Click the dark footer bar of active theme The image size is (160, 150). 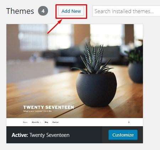(75, 135)
